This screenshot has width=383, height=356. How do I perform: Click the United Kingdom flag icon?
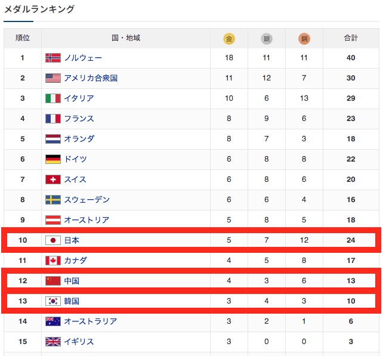53,342
